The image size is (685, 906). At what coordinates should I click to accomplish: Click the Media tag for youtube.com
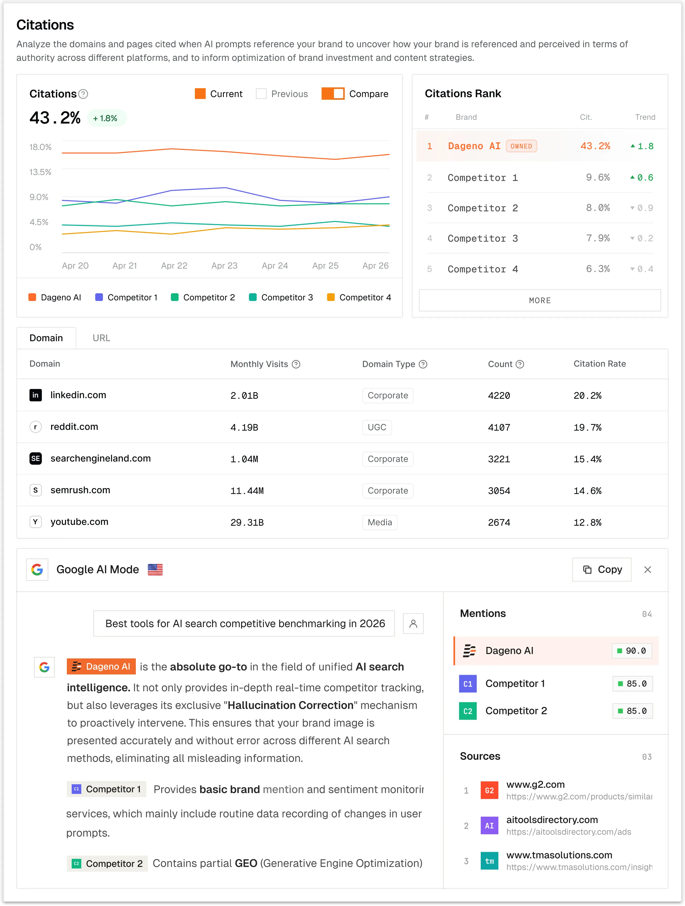[x=380, y=522]
